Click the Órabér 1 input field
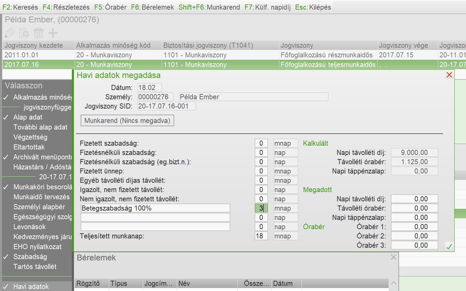This screenshot has height=291, width=466. (414, 227)
